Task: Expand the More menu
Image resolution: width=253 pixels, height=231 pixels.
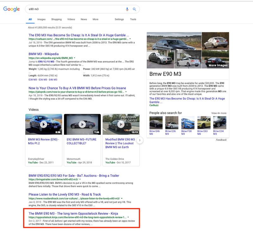Action: 96,19
